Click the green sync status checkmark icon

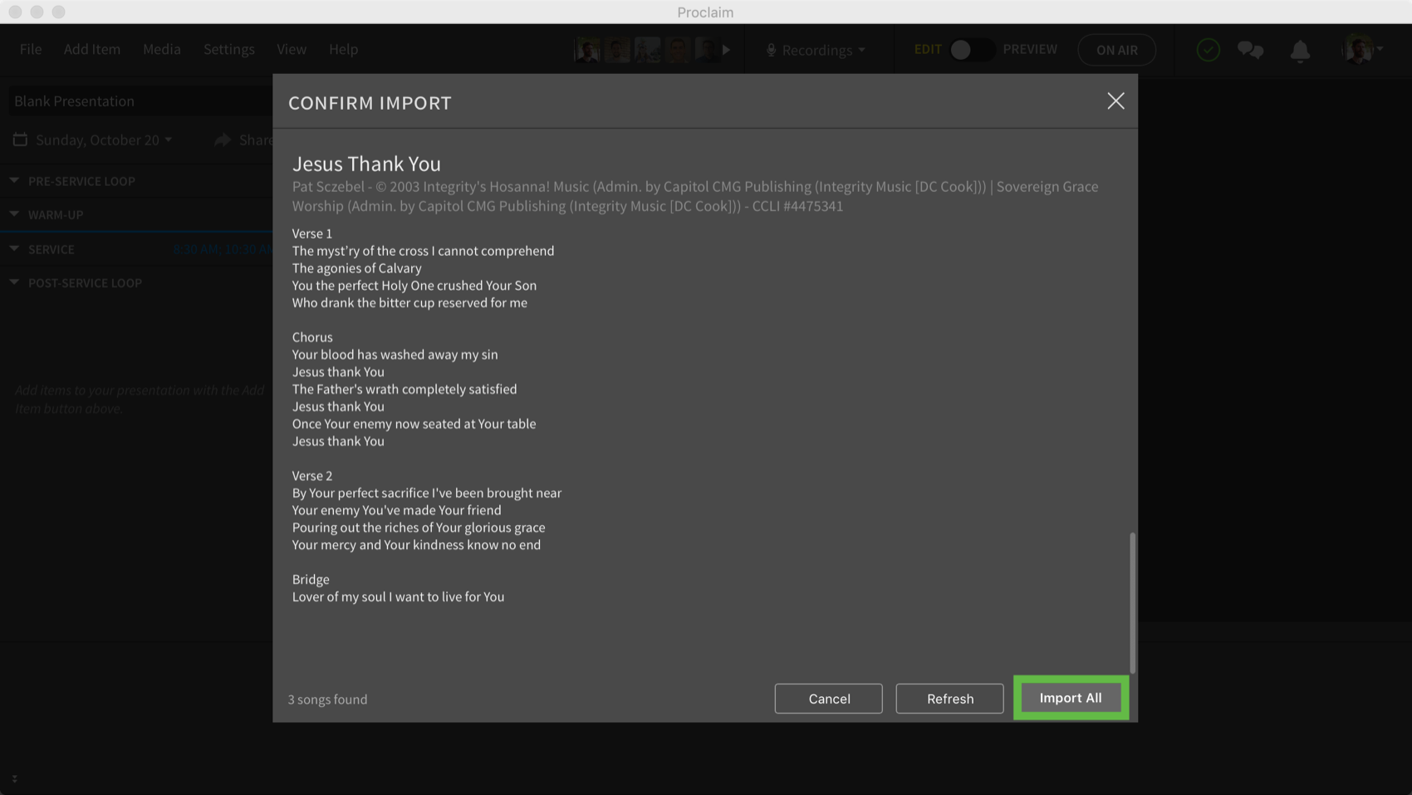click(x=1208, y=50)
